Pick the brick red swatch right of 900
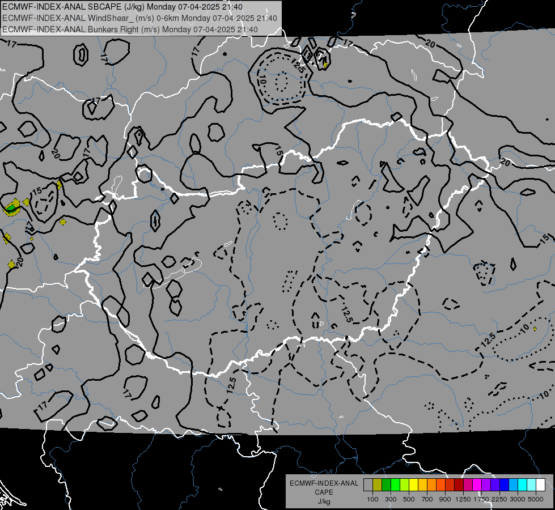 [450, 485]
